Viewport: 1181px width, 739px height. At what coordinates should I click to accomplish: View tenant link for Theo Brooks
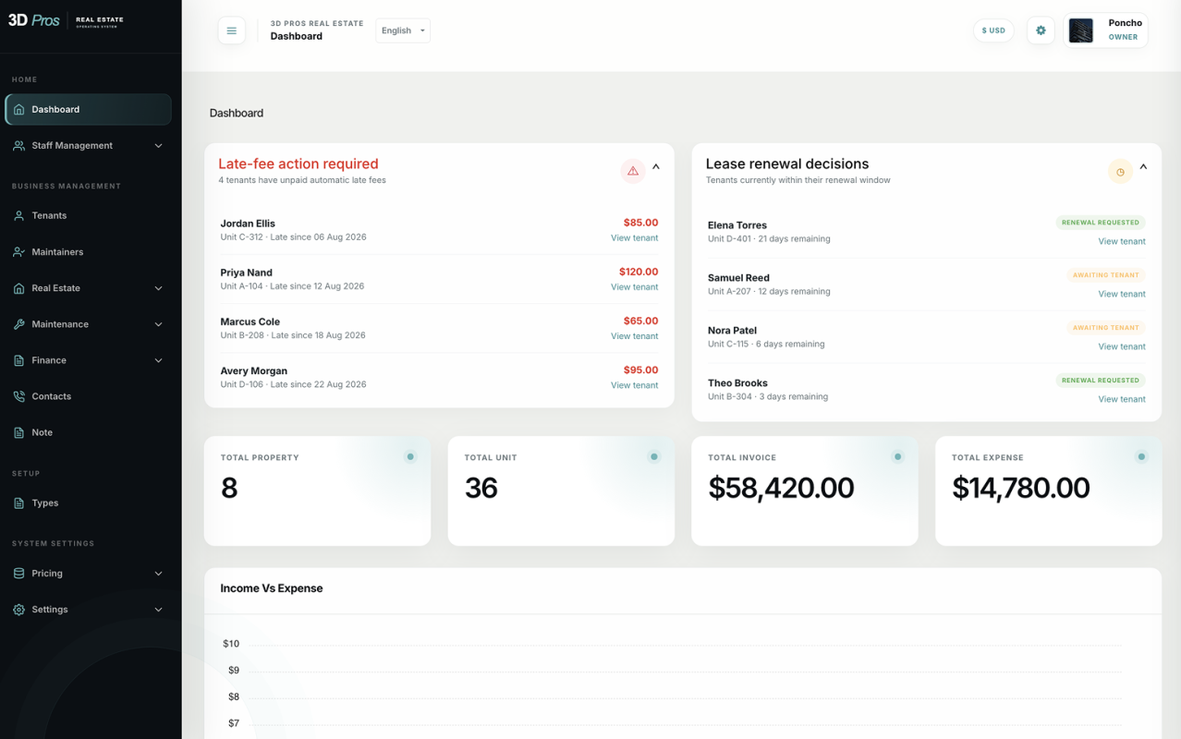(1121, 399)
